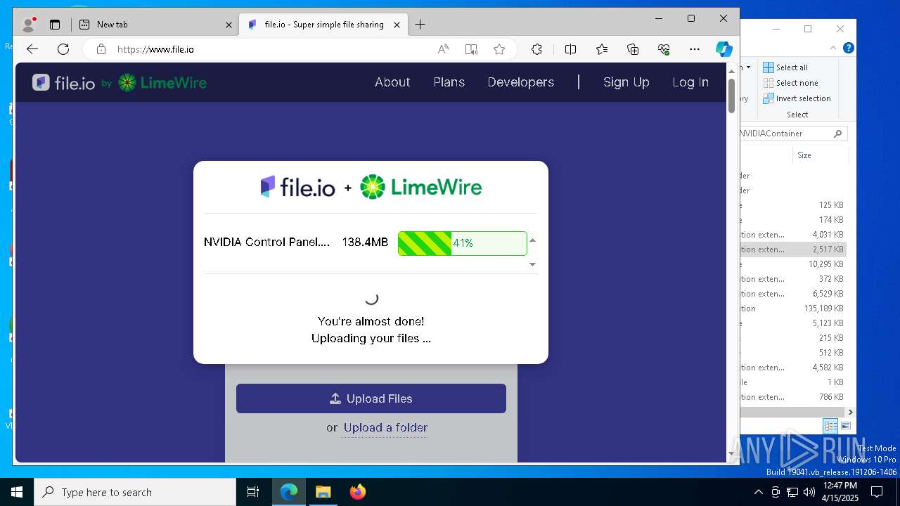Collapse the Explorer ribbon chevron

(834, 48)
